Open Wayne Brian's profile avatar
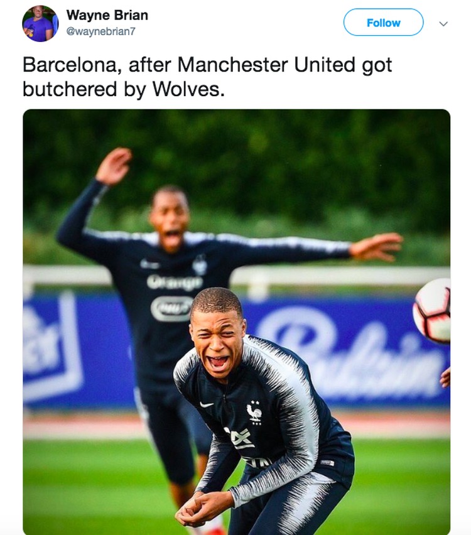 40,23
